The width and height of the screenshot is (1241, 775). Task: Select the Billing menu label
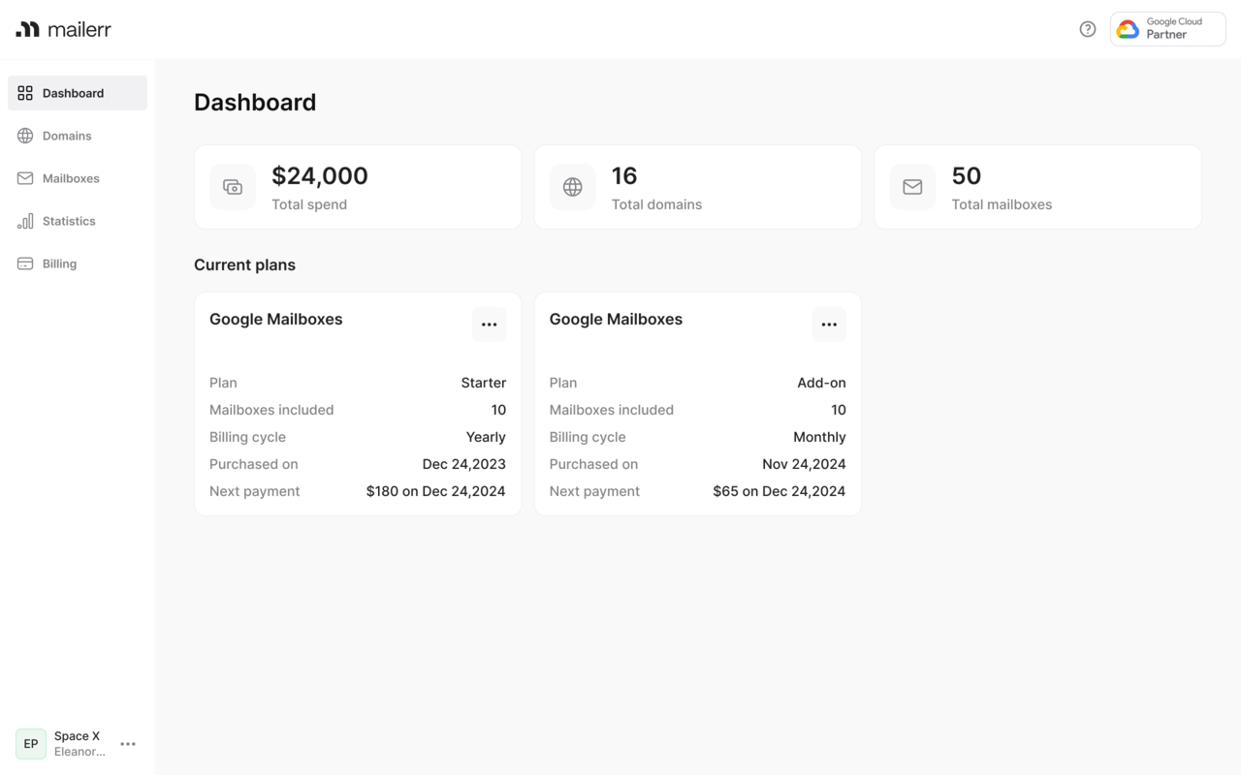[59, 263]
